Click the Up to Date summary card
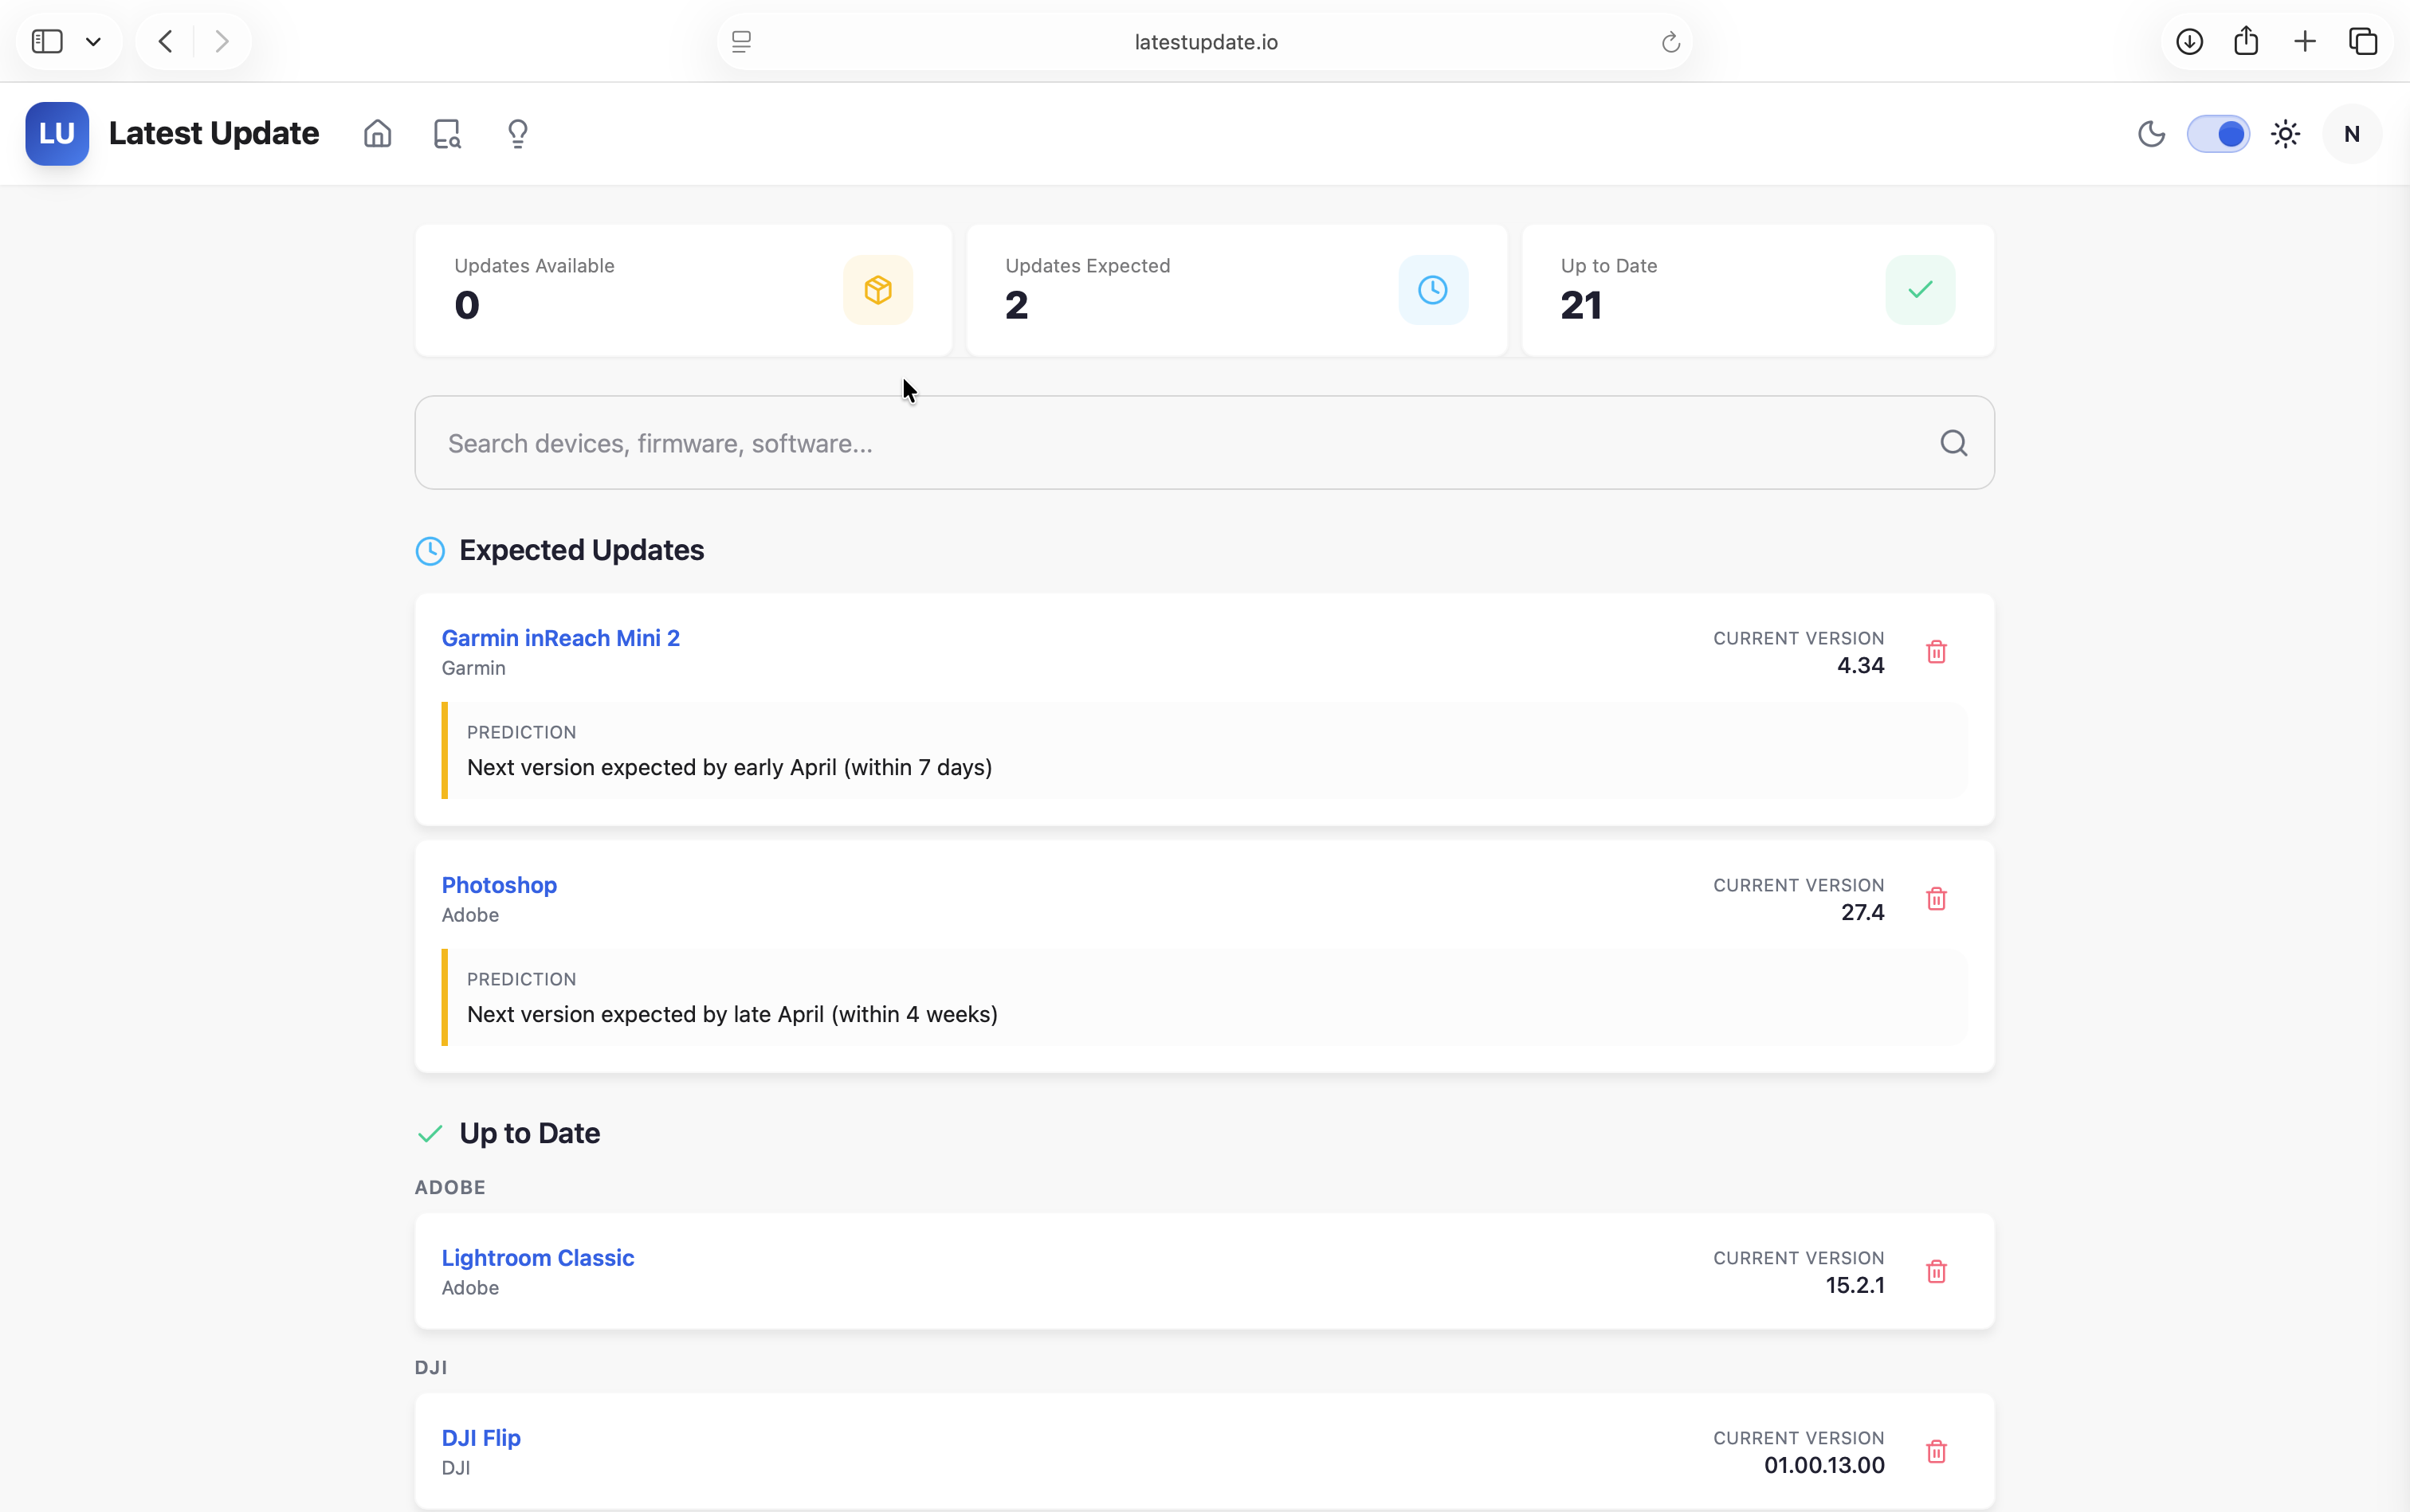Image resolution: width=2410 pixels, height=1512 pixels. click(1758, 290)
